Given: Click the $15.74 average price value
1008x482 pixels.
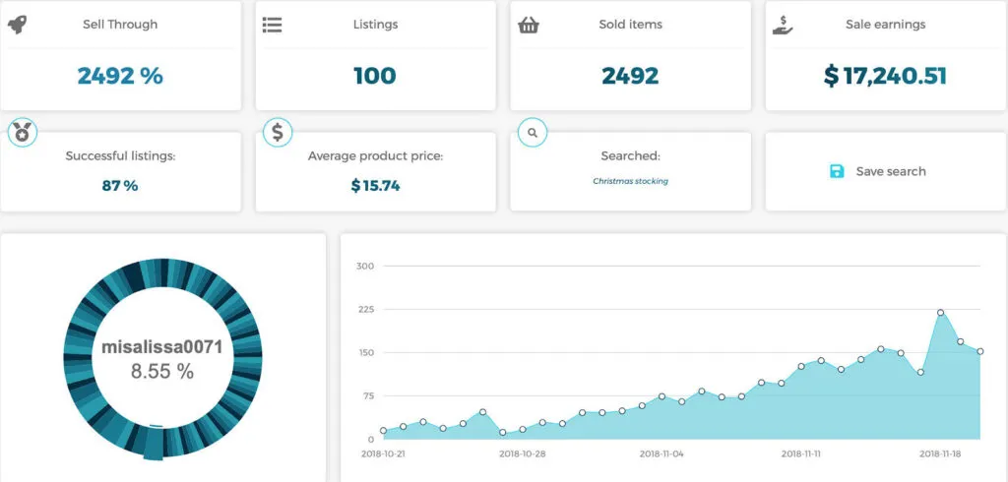Looking at the screenshot, I should (375, 185).
